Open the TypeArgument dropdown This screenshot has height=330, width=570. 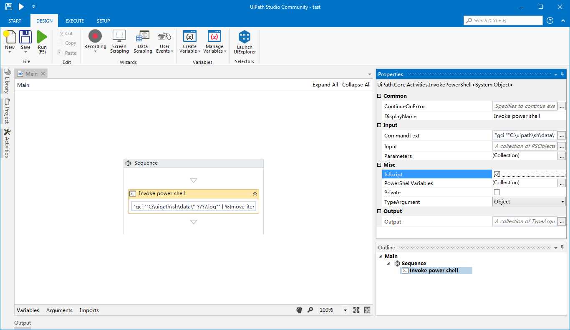529,202
